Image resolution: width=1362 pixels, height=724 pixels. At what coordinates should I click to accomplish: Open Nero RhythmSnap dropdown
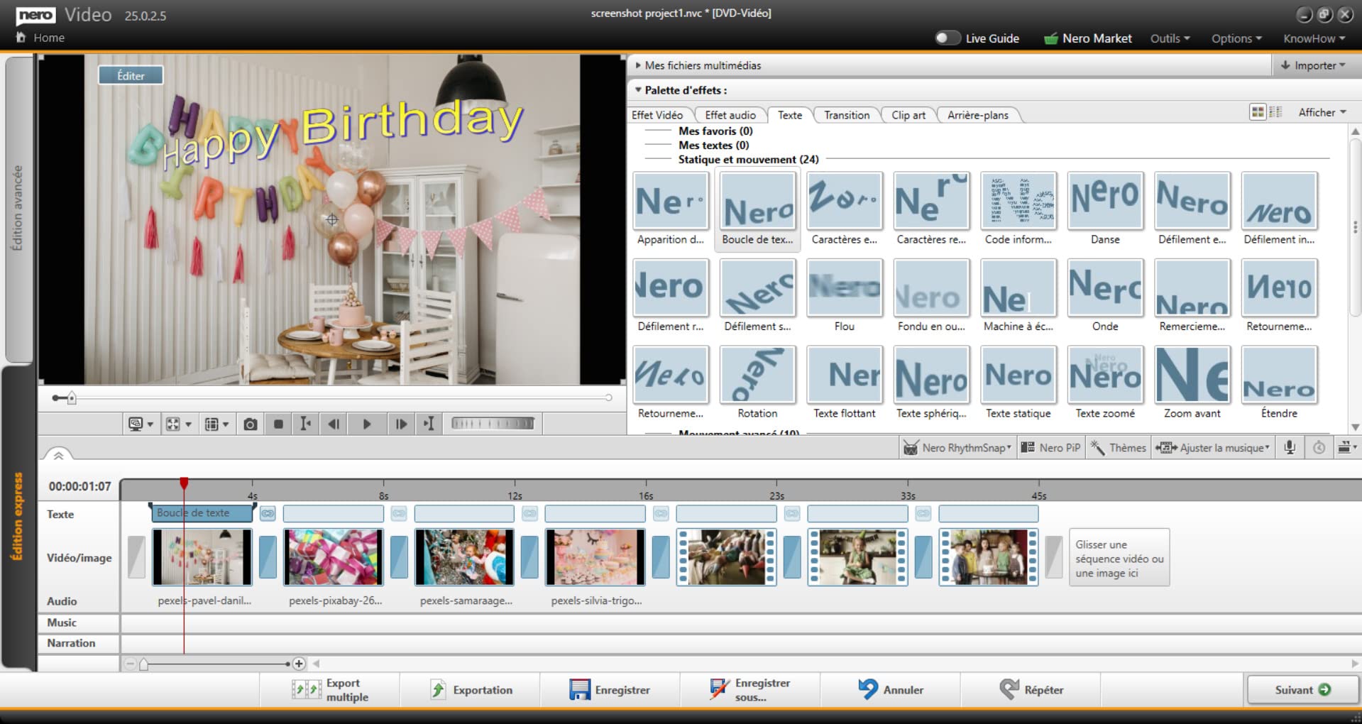[x=957, y=448]
